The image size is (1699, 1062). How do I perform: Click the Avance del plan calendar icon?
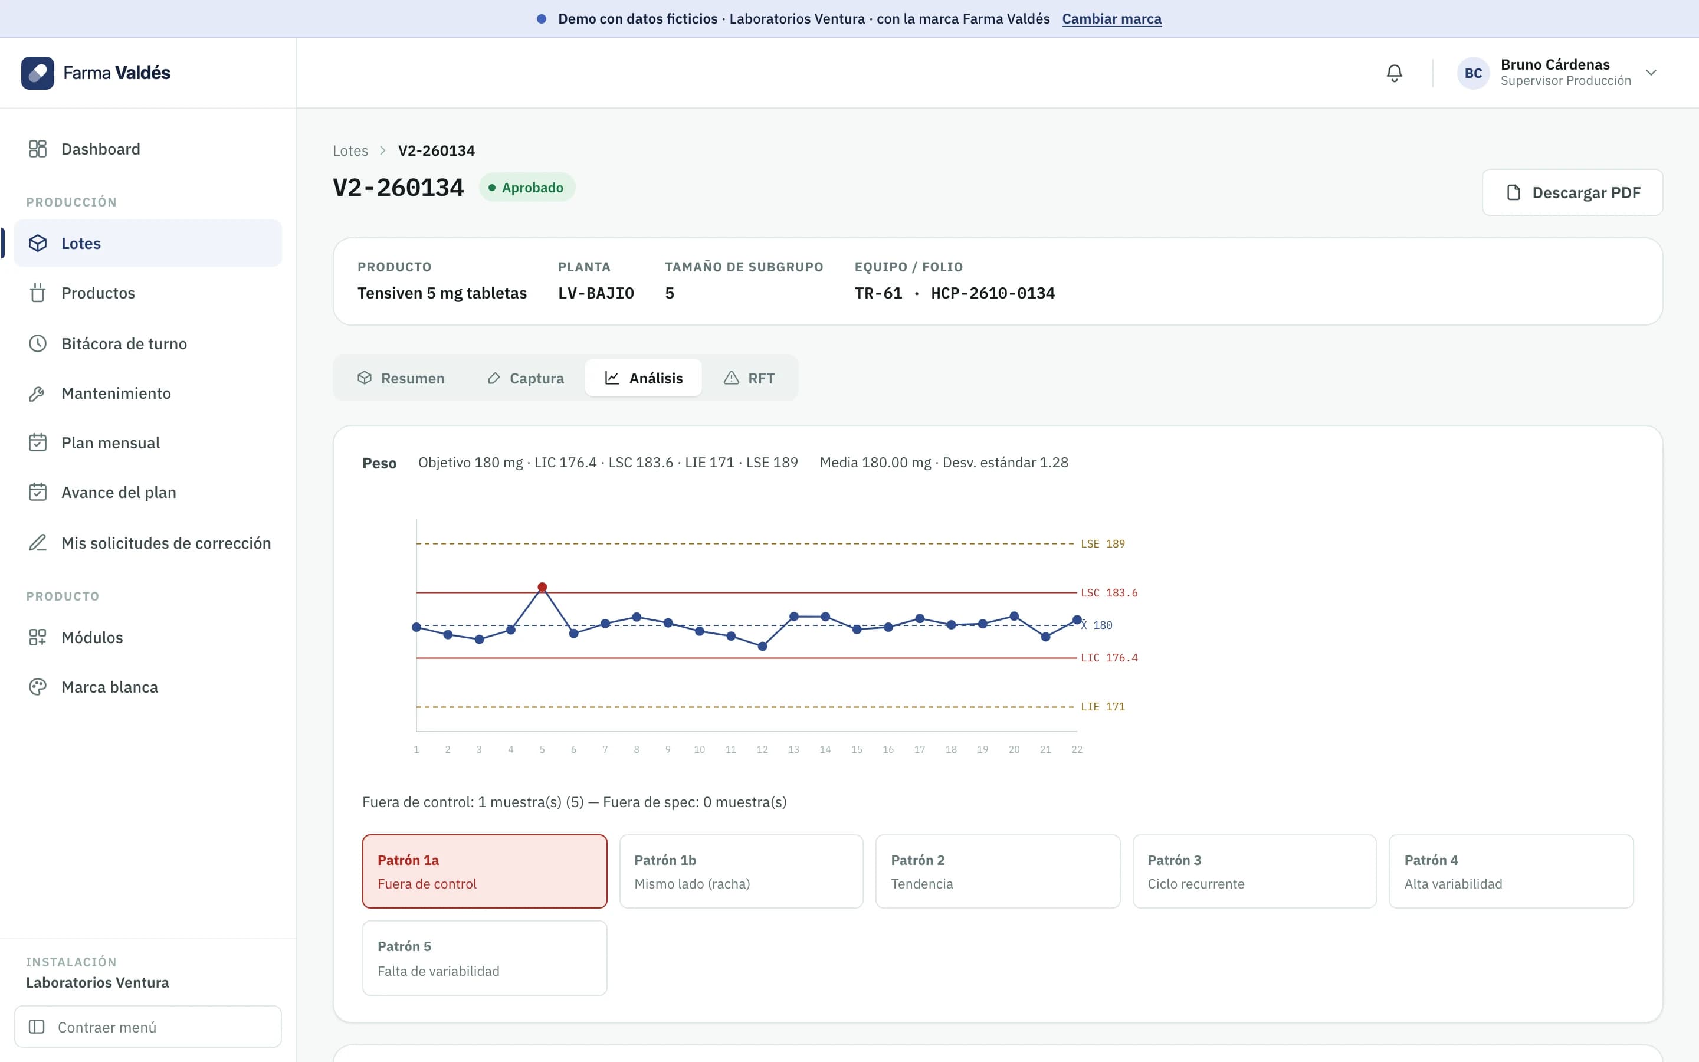(x=37, y=493)
